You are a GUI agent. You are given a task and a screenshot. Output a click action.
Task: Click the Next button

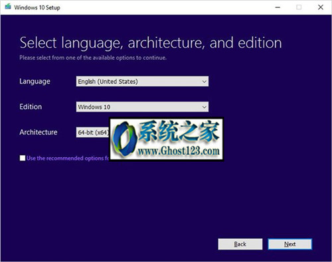pyautogui.click(x=290, y=244)
